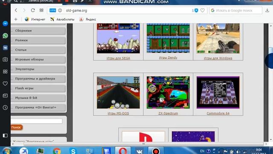Image resolution: width=273 pixels, height=154 pixels.
Task: Open Messenger in the Opera sidebar
Action: click(5, 24)
